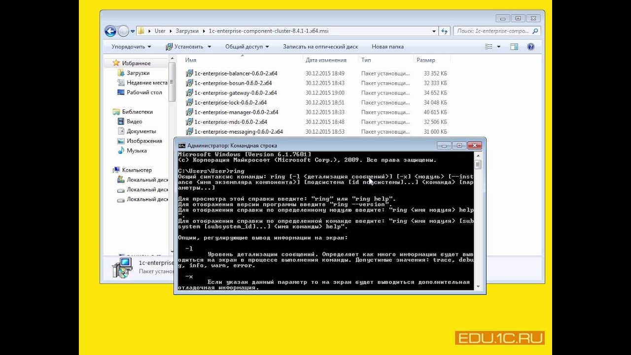Open the view options dropdown arrow
This screenshot has height=355, width=631.
[498, 46]
